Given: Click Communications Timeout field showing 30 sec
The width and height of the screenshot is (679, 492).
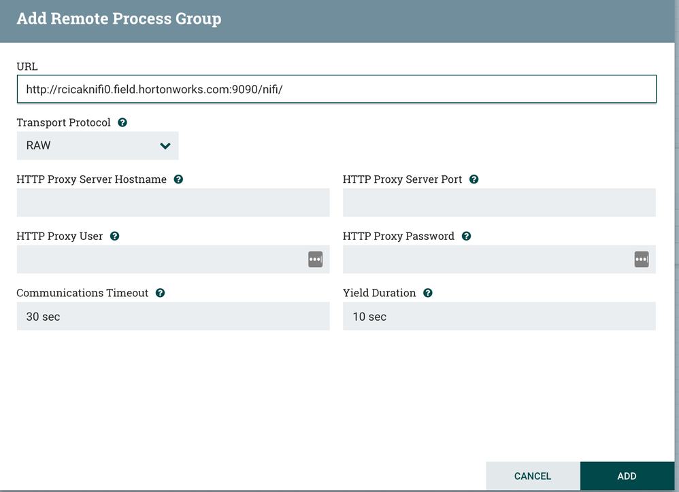Looking at the screenshot, I should pyautogui.click(x=173, y=317).
